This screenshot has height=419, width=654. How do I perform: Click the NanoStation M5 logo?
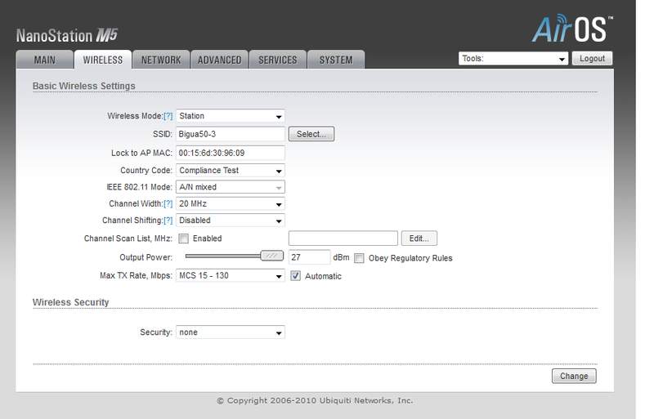[67, 35]
